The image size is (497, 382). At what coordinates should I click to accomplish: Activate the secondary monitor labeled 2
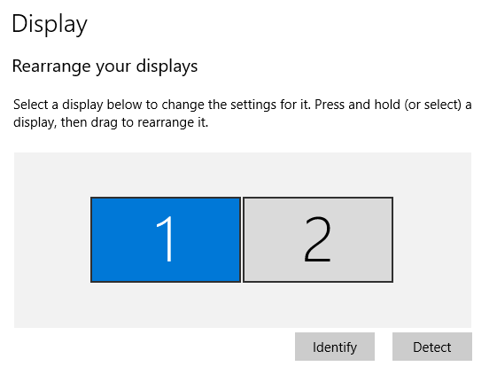(x=318, y=239)
